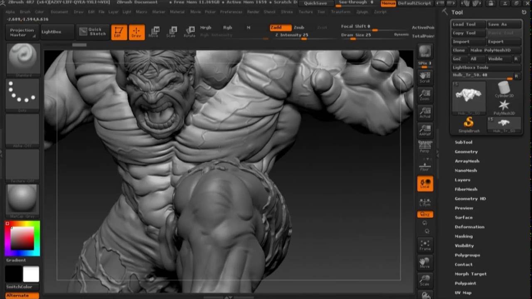Pick a color in the color picker square
Image resolution: width=532 pixels, height=299 pixels.
[x=22, y=238]
